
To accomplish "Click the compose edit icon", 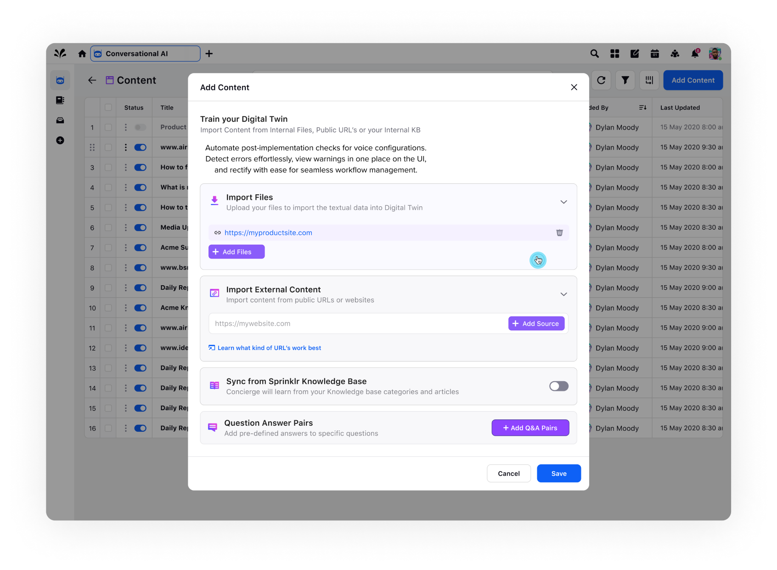I will click(x=635, y=54).
